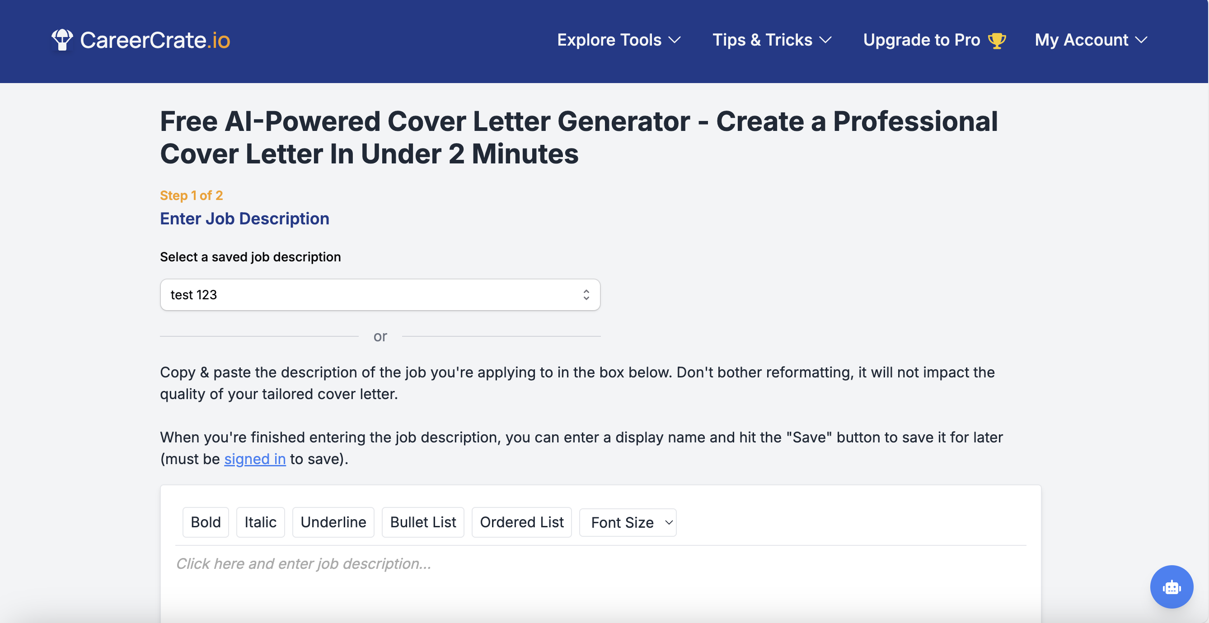
Task: Click the chevron next to My Account
Action: (x=1142, y=40)
